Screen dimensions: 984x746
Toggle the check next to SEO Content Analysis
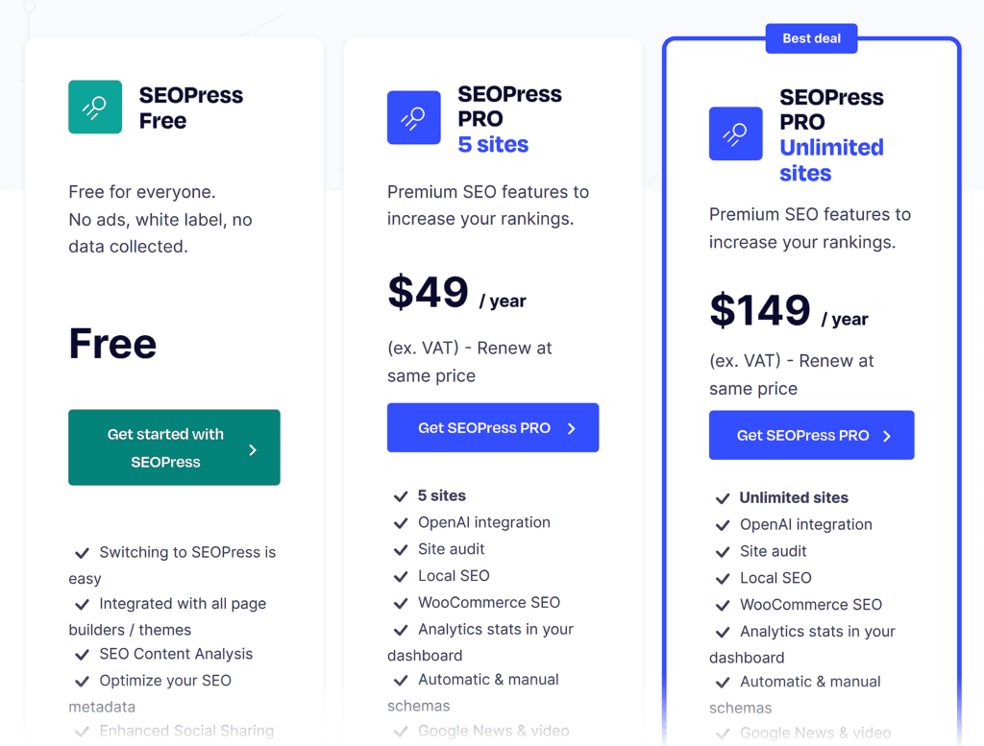click(x=82, y=654)
